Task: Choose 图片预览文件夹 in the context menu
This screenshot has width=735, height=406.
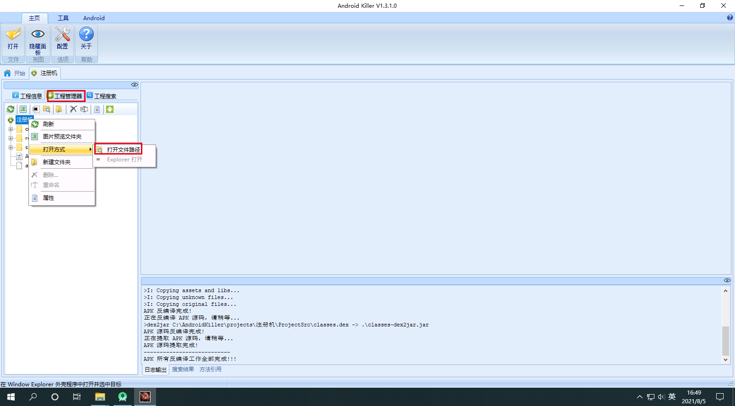Action: [x=62, y=137]
